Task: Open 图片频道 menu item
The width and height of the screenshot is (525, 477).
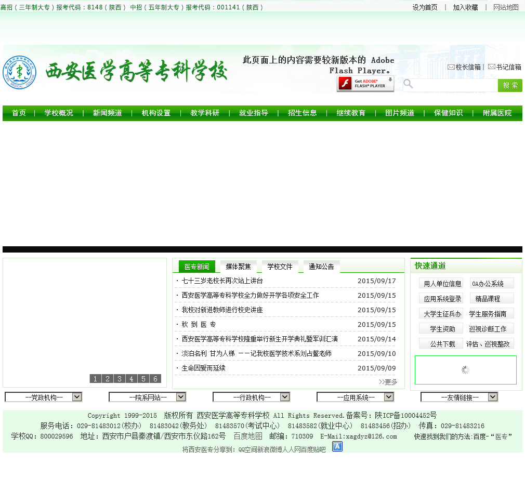Action: click(x=400, y=113)
